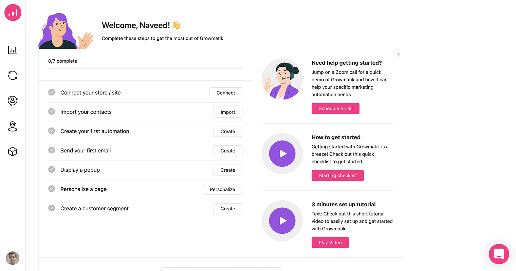
Task: Click the "Welcome, Naveed!" heading
Action: point(136,25)
